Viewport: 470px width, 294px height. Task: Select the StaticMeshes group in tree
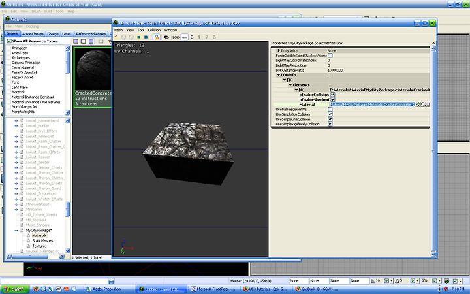(x=42, y=241)
